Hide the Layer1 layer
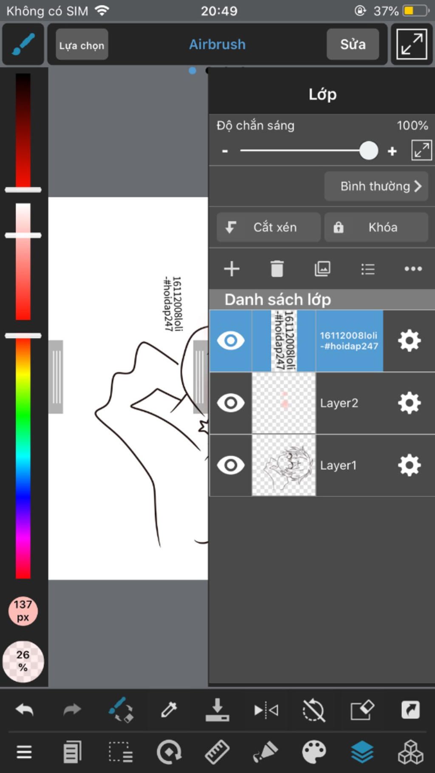The height and width of the screenshot is (773, 435). click(x=231, y=465)
